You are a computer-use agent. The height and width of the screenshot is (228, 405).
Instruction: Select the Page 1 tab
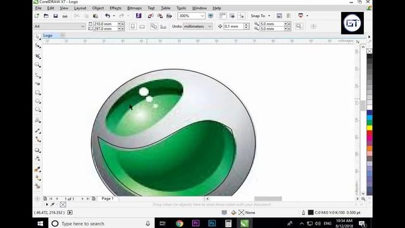click(108, 198)
